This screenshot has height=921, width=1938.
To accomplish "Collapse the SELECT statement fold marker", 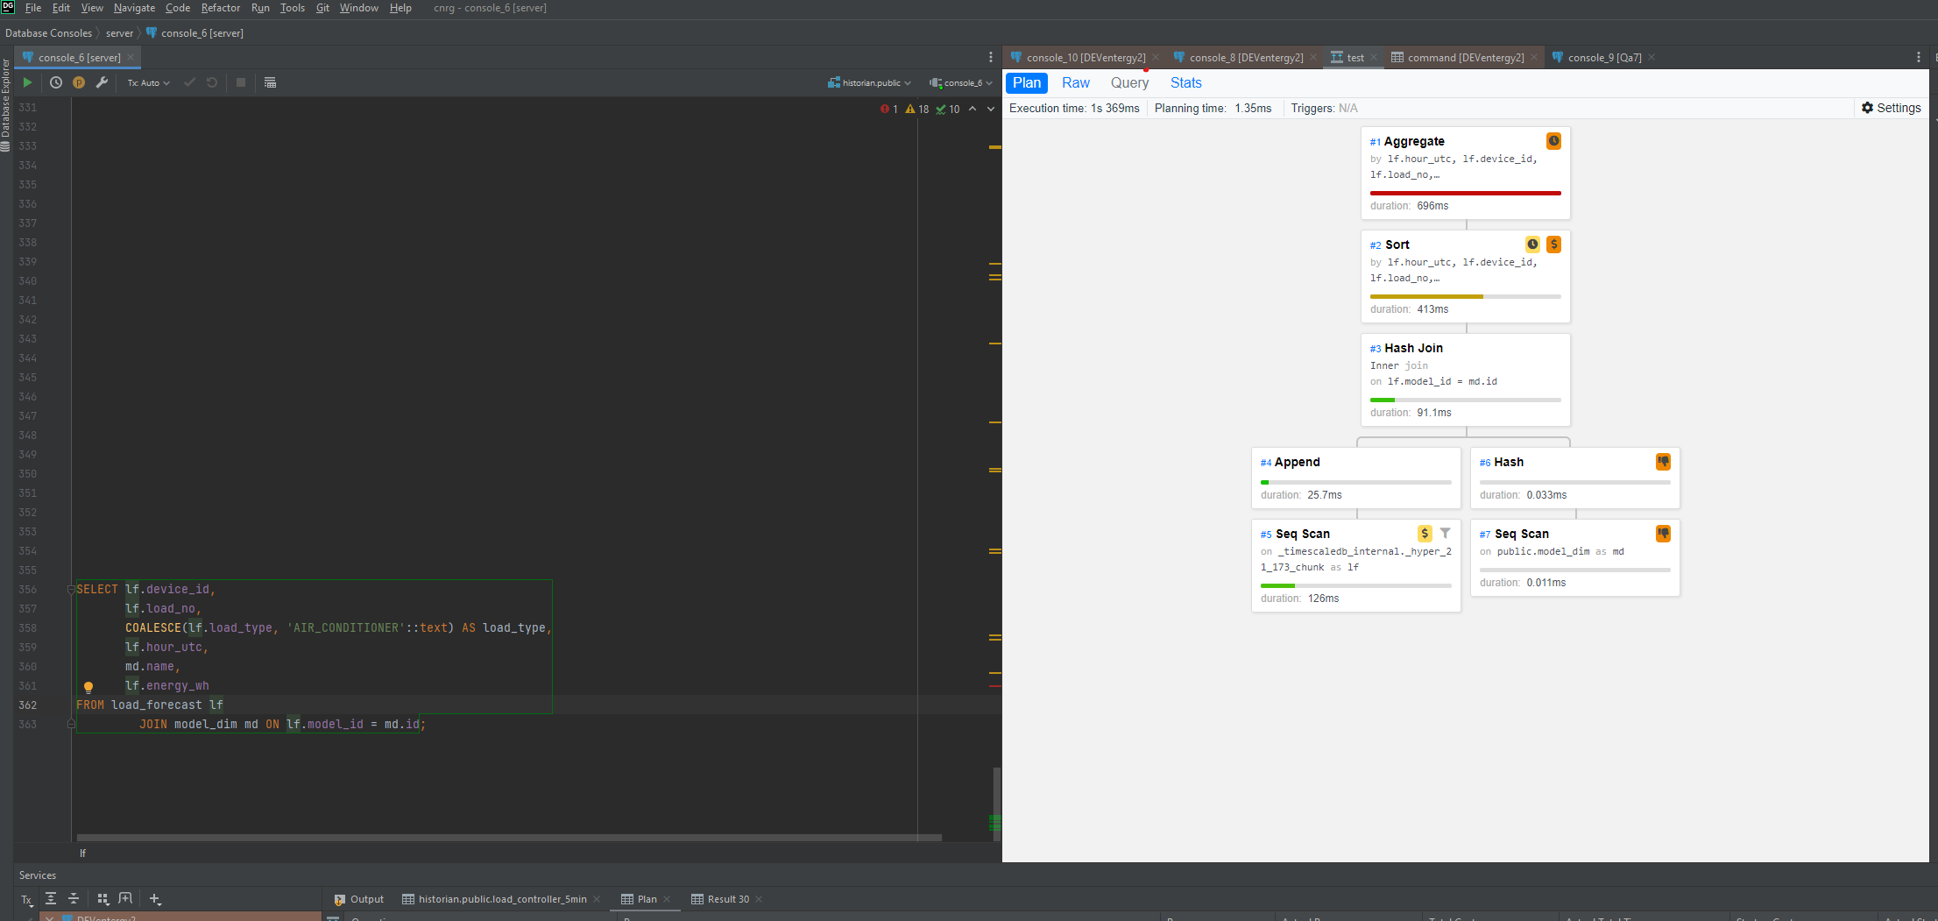I will tap(71, 589).
